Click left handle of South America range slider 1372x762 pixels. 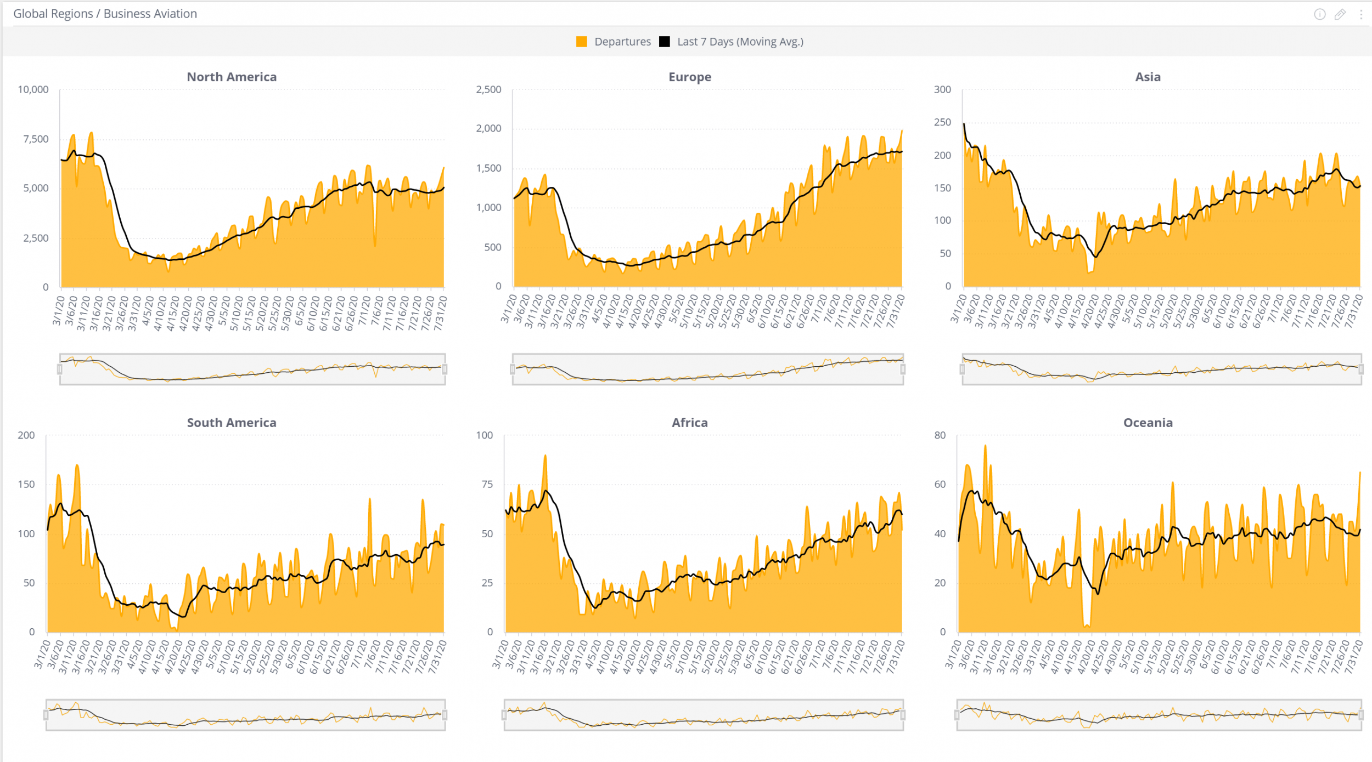[x=46, y=715]
